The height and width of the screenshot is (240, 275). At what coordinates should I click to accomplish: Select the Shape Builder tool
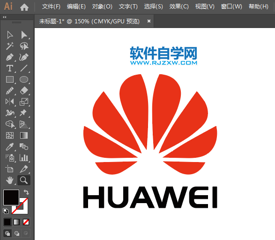10,124
